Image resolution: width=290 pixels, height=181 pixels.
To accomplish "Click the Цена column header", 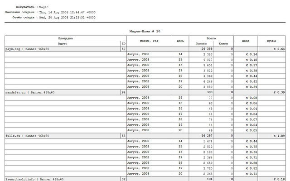I will pos(246,41).
